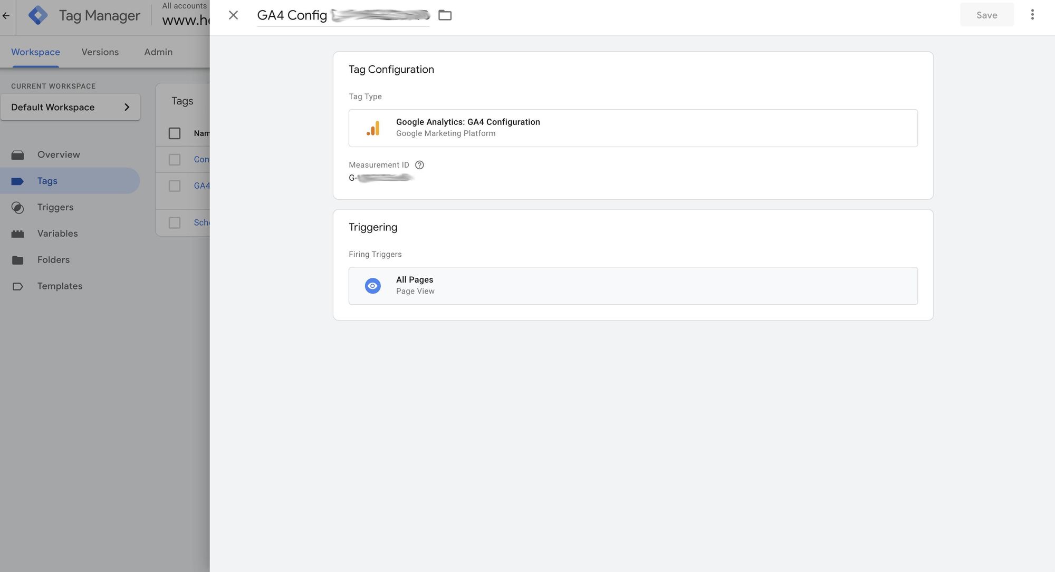Click the Firing Triggers label
The width and height of the screenshot is (1055, 572).
(375, 255)
